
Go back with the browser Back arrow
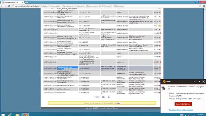click(2, 6)
